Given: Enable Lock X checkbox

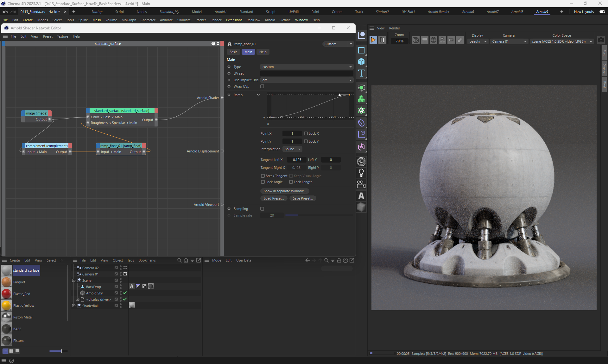Looking at the screenshot, I should point(306,133).
